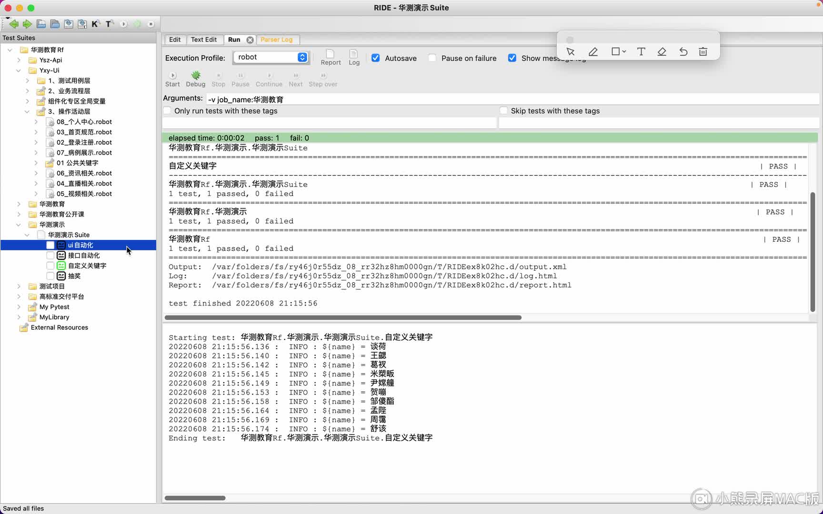This screenshot has width=823, height=514.
Task: Delete all annotations with trash icon
Action: pos(703,52)
